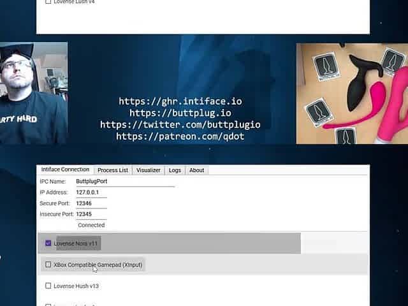Click the https://twitter.com/buttplugio text
The width and height of the screenshot is (408, 306).
180,125
